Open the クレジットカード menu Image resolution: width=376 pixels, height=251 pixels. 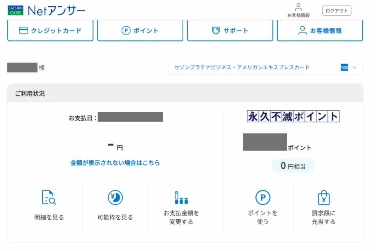coord(50,31)
